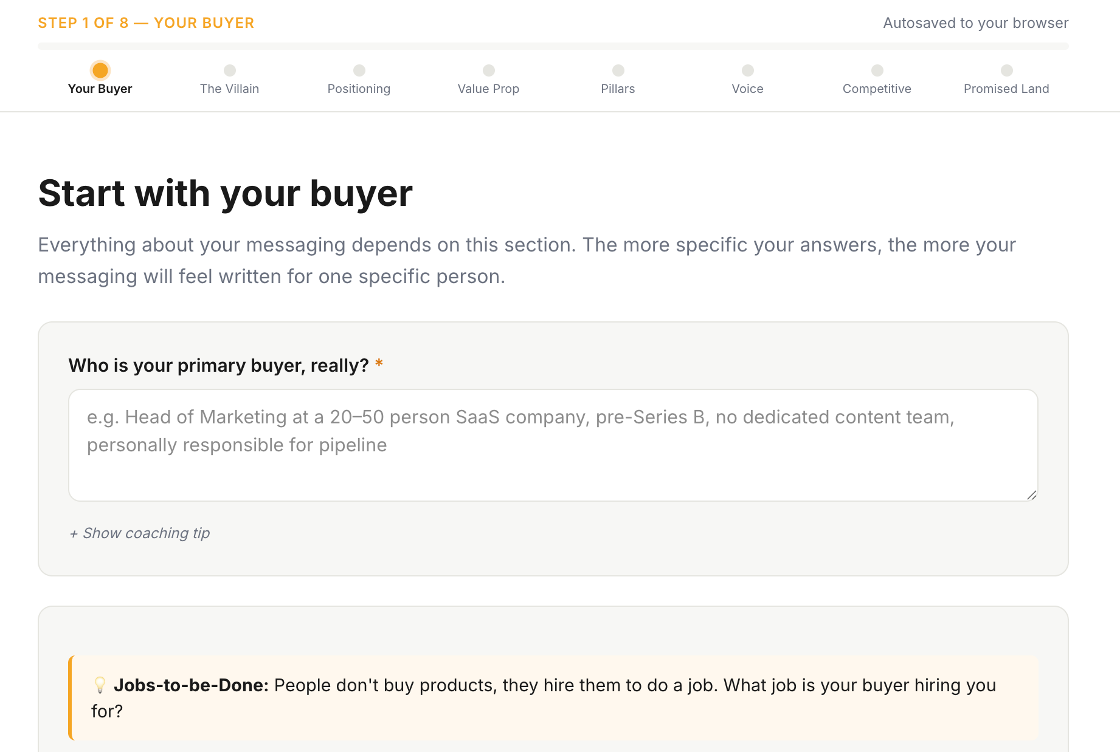This screenshot has height=752, width=1120.
Task: Click the primary buyer text area
Action: tap(553, 445)
